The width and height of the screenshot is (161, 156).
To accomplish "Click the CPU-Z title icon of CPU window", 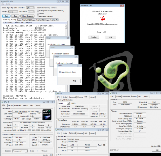I will tap(2, 102).
